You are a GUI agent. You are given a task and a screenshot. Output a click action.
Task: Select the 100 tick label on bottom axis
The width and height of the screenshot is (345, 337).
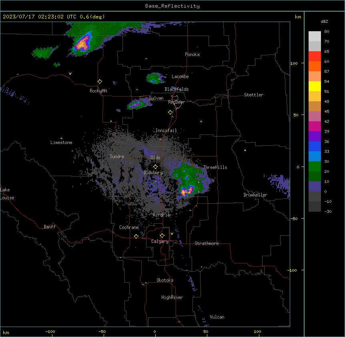point(257,331)
